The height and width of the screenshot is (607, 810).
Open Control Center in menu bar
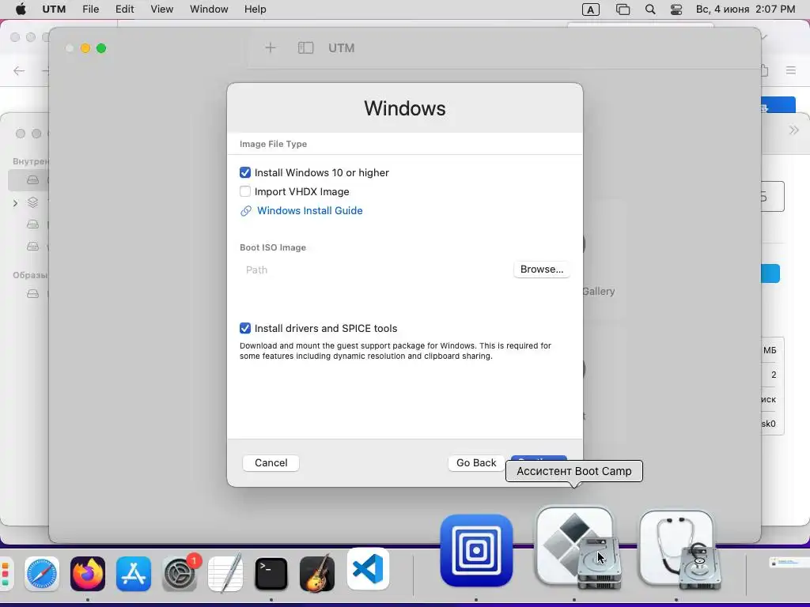click(676, 9)
